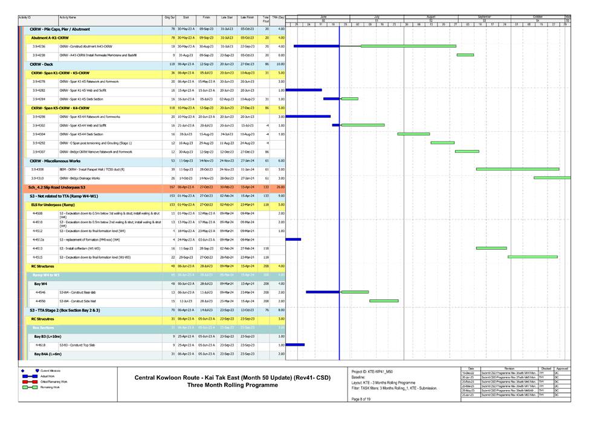This screenshot has height=428, width=605.
Task: Click the Actual Work legend bar icon
Action: pos(30,376)
